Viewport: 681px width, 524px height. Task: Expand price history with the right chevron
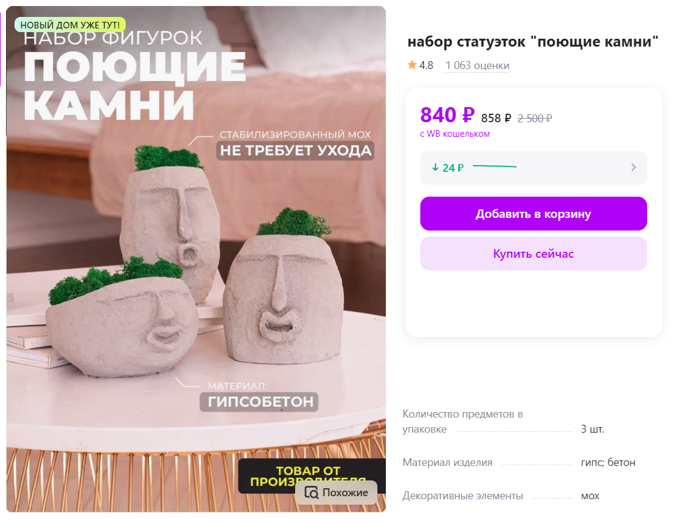(633, 167)
